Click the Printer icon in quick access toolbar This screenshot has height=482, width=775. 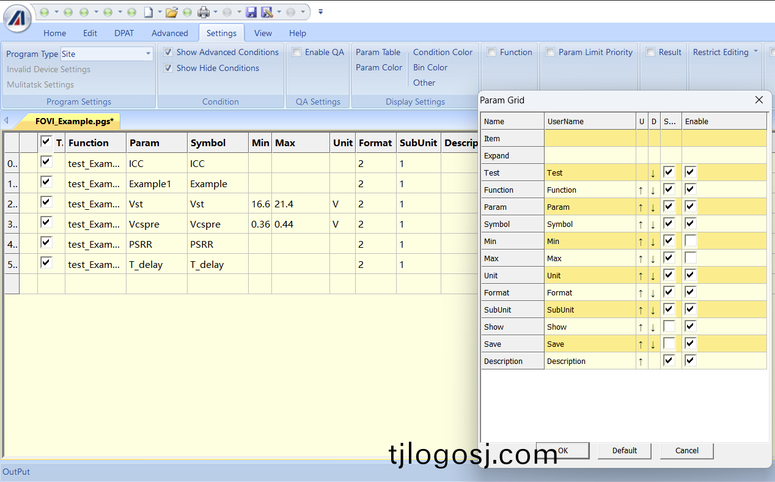204,12
